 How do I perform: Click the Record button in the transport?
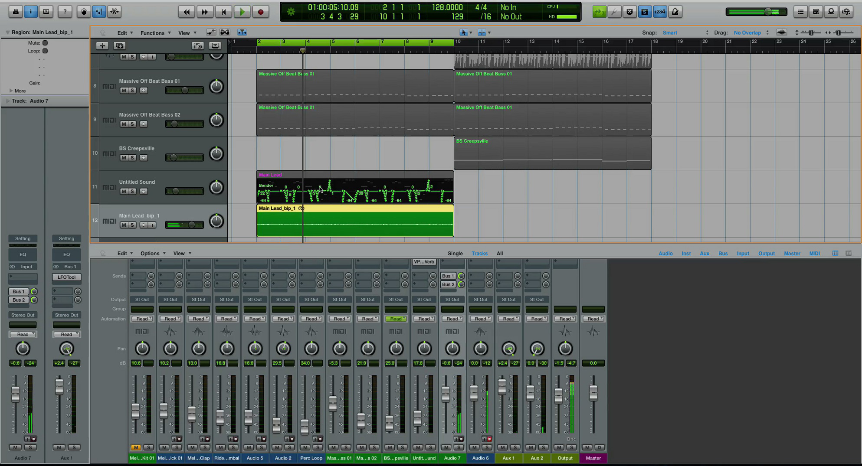point(260,12)
